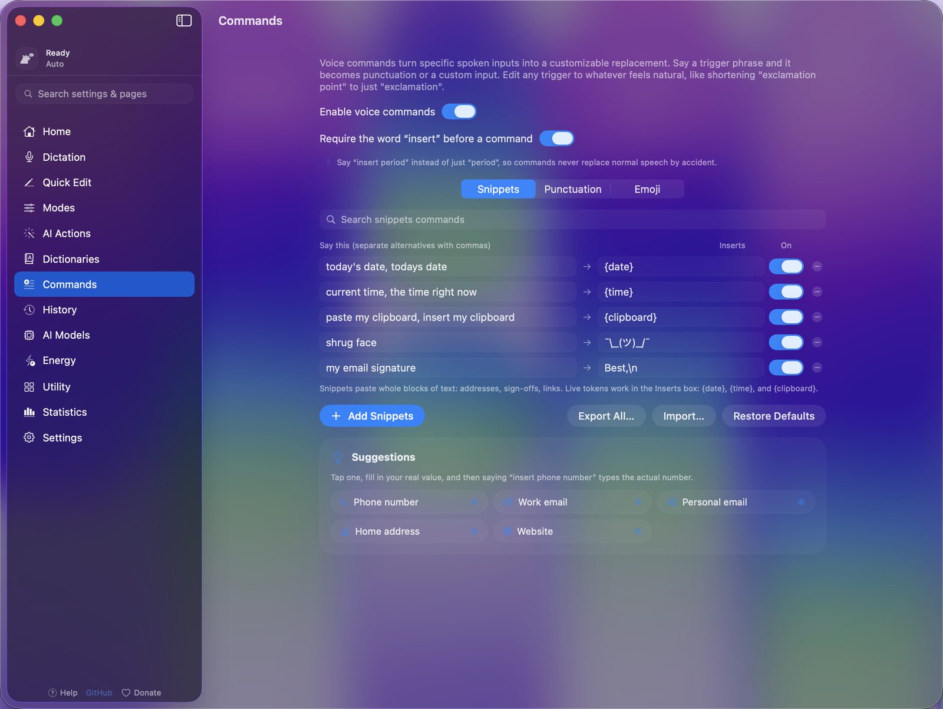The width and height of the screenshot is (943, 709).
Task: Open the GitHub link
Action: click(x=99, y=693)
